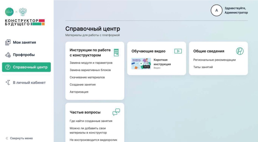Click the coat of arms emblem logo
The height and width of the screenshot is (142, 258).
click(23, 12)
